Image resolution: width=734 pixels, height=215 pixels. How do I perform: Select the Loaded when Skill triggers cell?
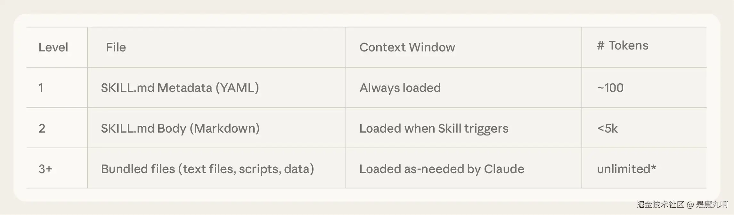[x=434, y=128]
